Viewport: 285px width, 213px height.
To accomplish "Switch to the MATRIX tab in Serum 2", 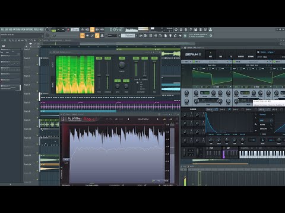I will click(241, 54).
